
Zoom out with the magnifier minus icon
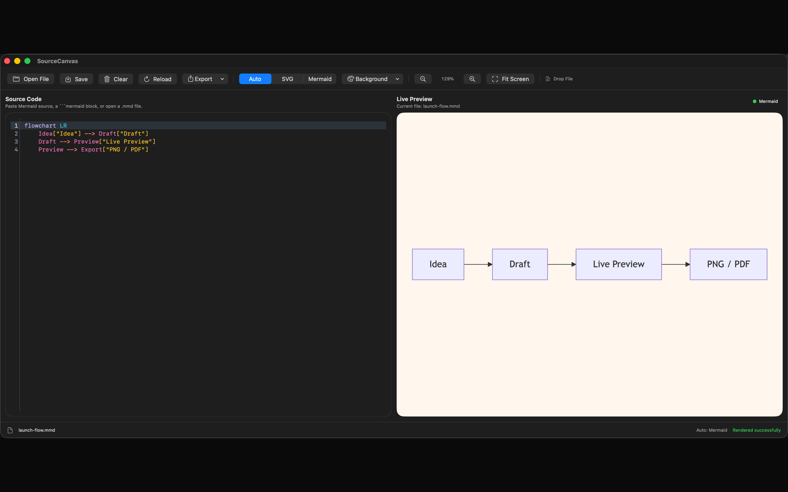pos(423,79)
